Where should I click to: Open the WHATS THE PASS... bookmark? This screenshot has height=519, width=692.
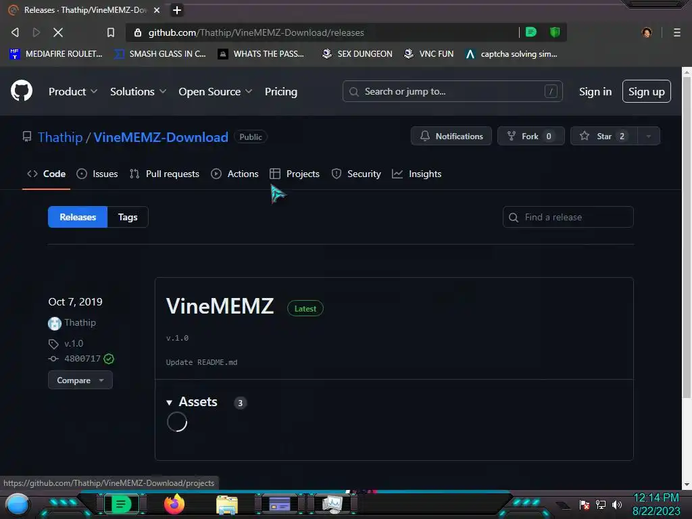261,54
